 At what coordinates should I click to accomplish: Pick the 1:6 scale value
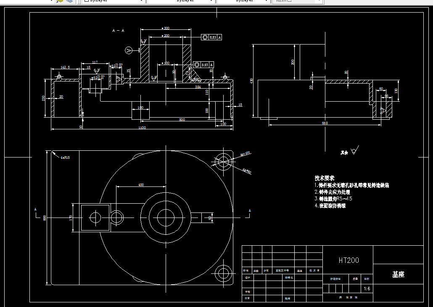[367, 289]
